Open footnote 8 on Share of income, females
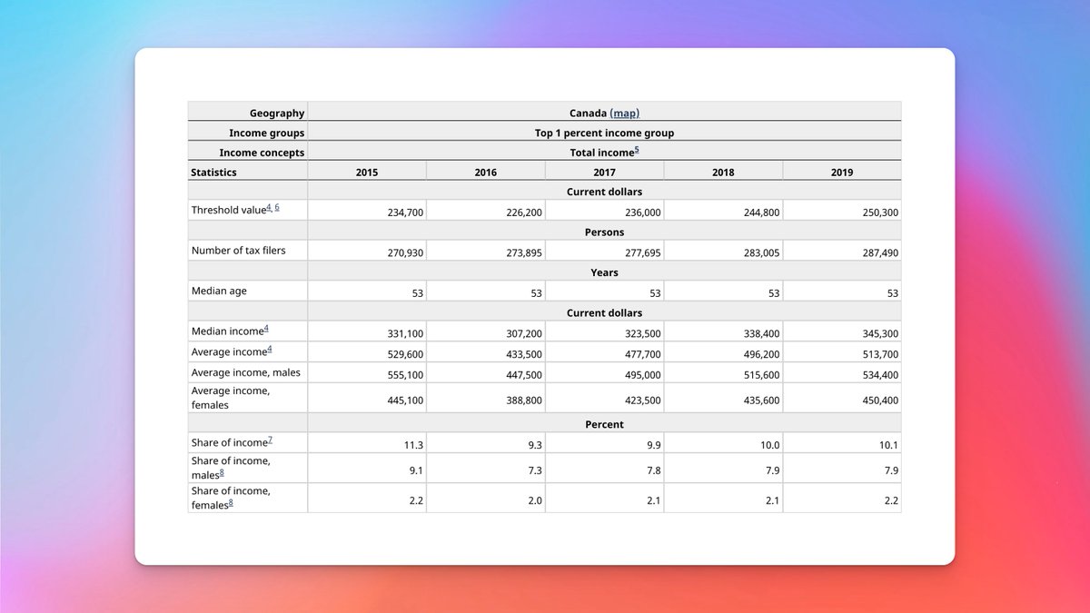The height and width of the screenshot is (613, 1090). [231, 502]
